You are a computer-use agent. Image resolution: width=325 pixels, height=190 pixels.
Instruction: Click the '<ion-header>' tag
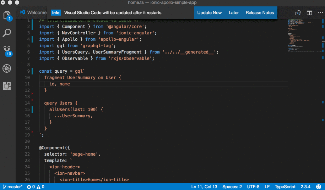tap(65, 167)
